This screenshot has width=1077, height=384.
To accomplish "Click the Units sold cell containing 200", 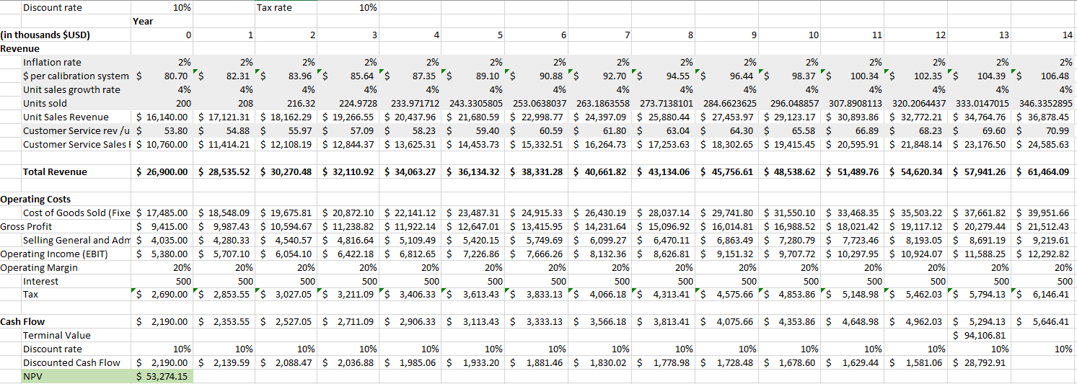I will (x=163, y=103).
